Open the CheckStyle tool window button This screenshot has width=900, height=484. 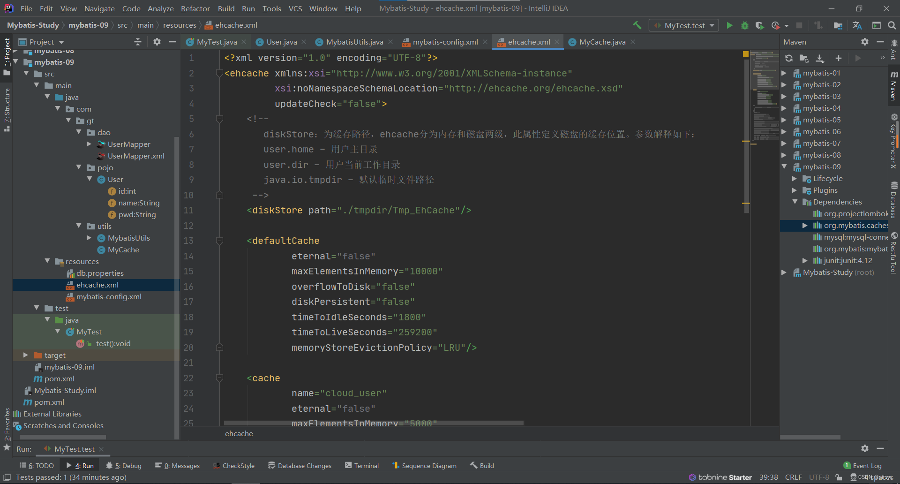(233, 466)
